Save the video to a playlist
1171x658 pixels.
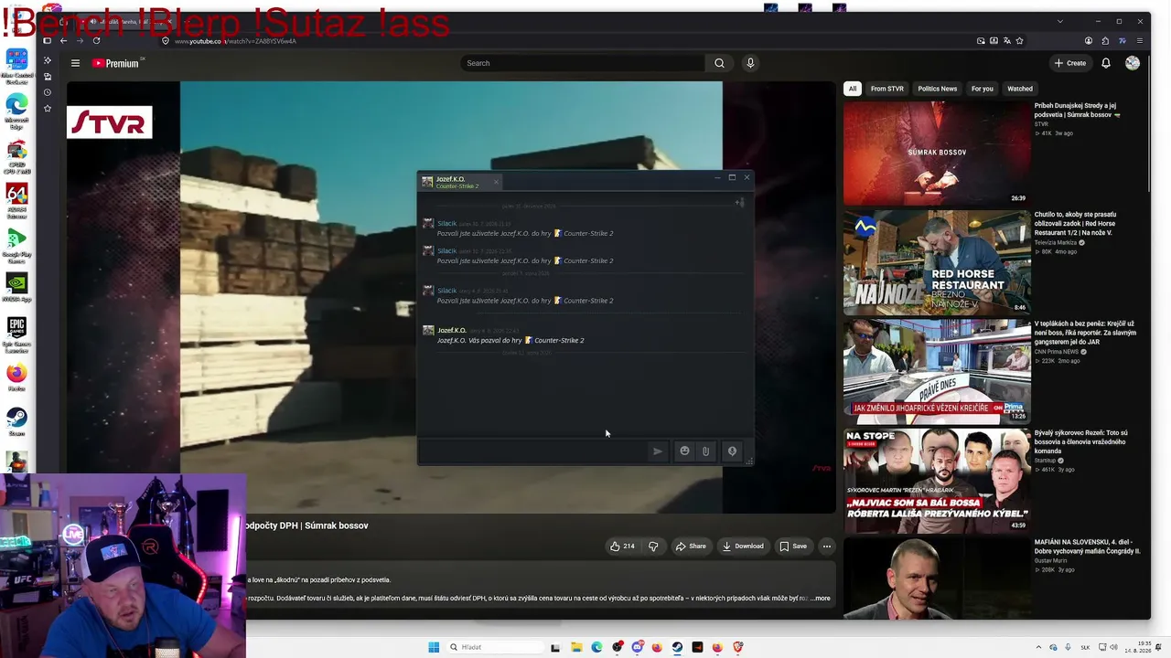[793, 547]
